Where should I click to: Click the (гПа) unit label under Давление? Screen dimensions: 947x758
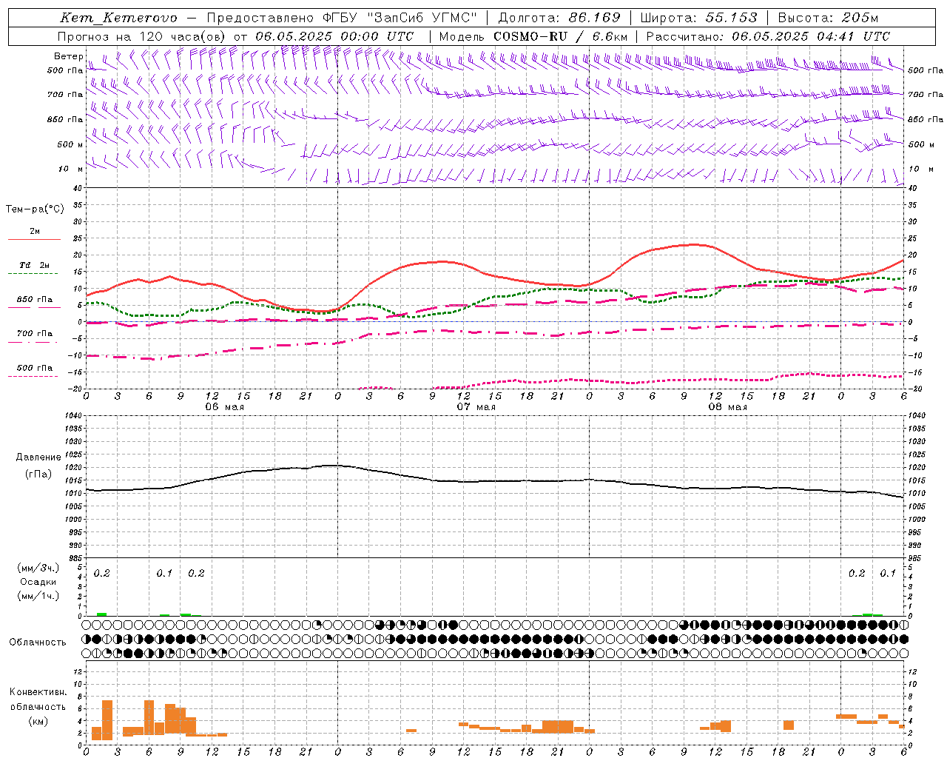[38, 474]
